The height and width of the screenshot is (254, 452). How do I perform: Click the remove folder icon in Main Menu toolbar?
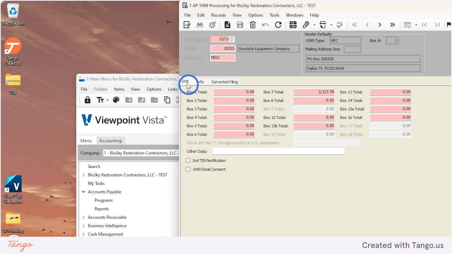tap(154, 100)
